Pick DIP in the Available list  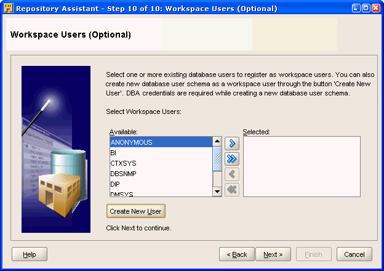coord(160,184)
